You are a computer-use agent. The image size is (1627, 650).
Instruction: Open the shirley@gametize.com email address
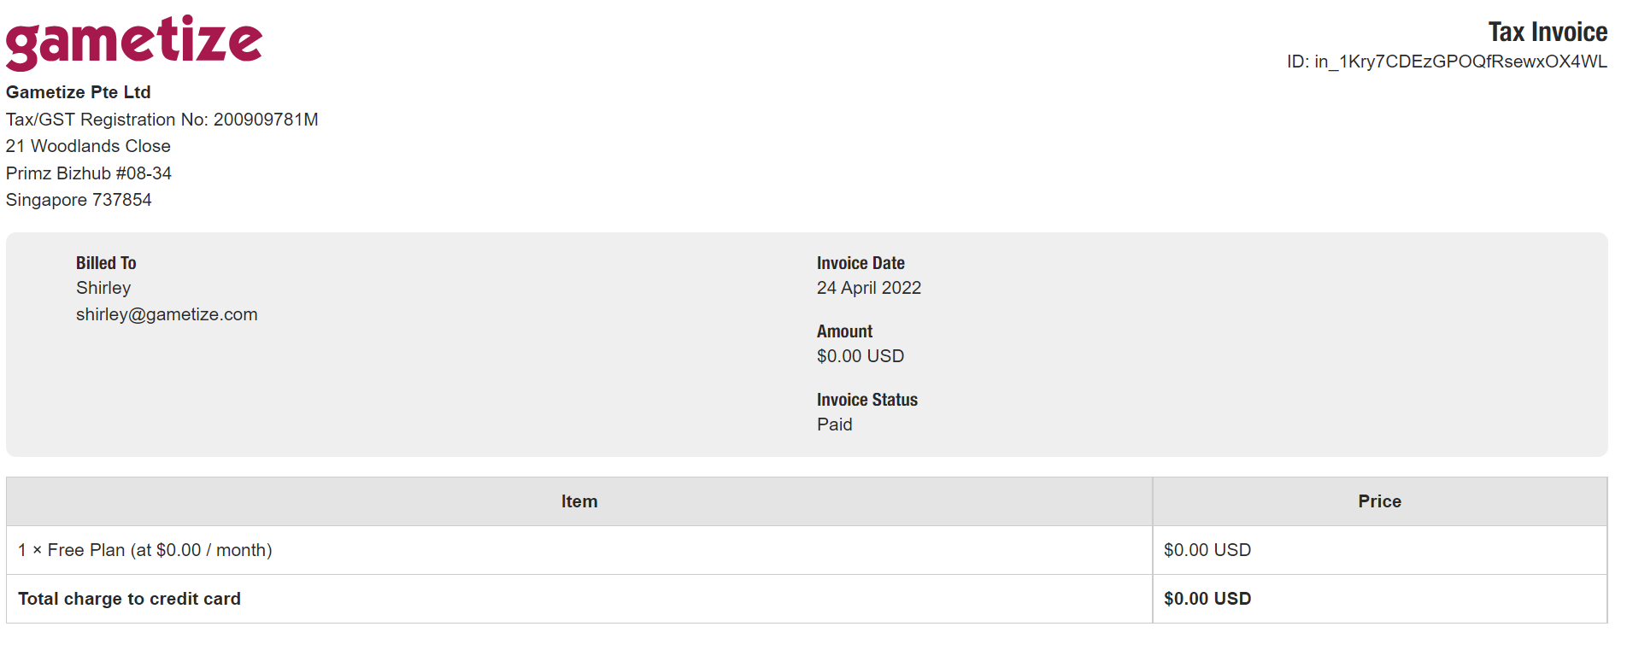coord(167,314)
